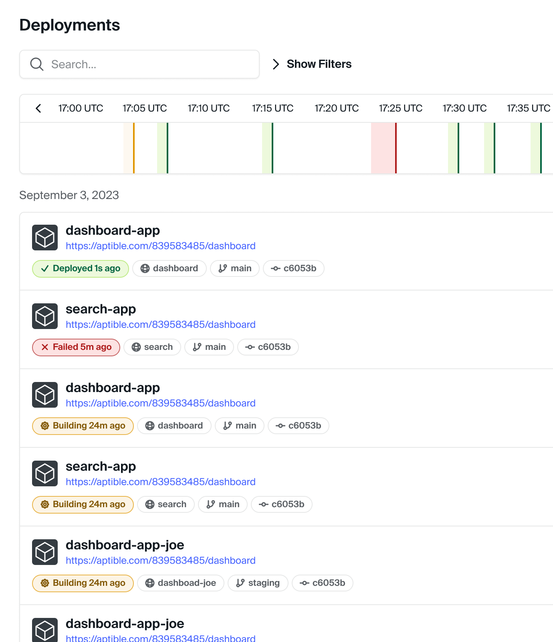Click the Failed 5m ago status badge
The image size is (553, 642).
point(76,347)
